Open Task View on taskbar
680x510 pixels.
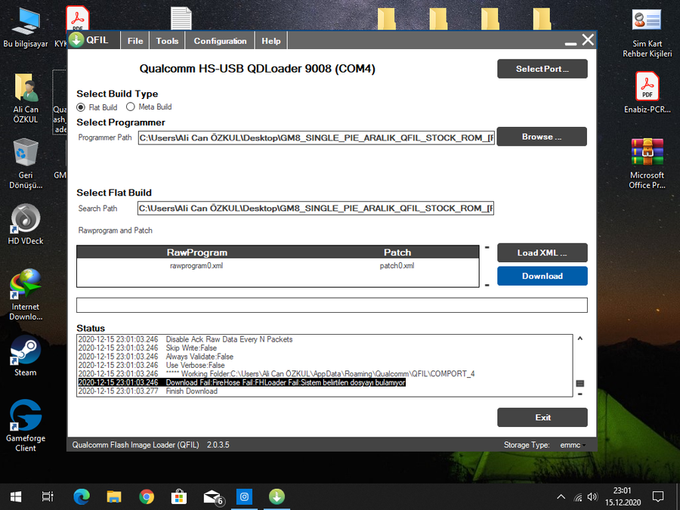(x=48, y=496)
